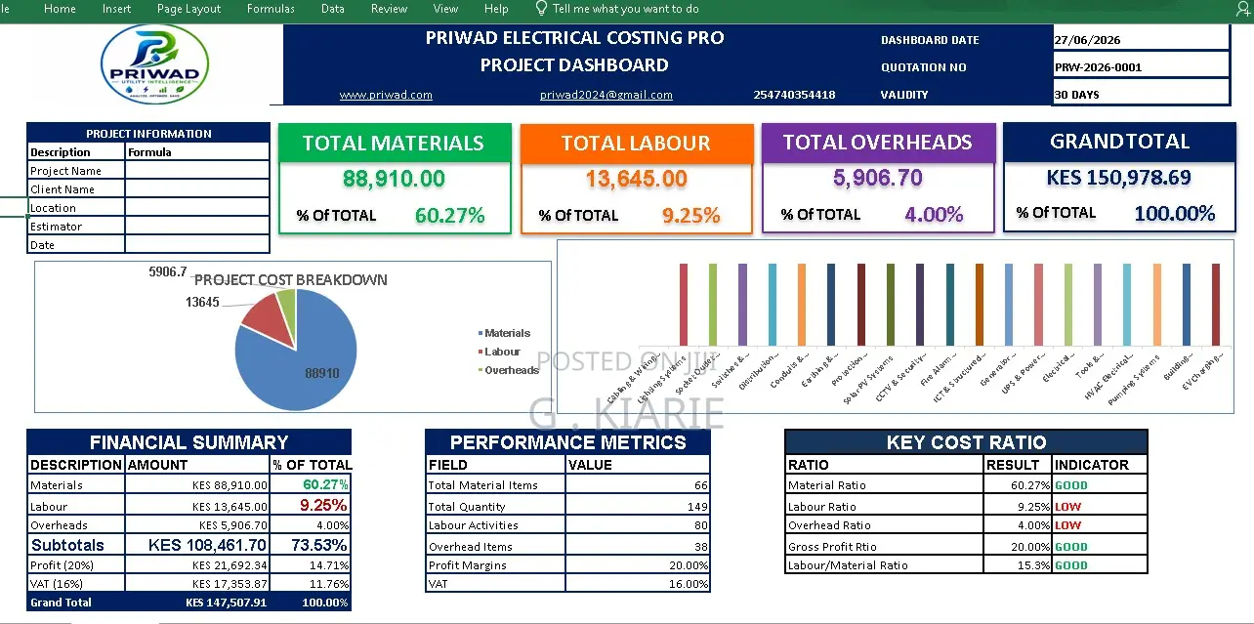Select the Profit (20%) amount KES 21,692.34

[x=197, y=565]
